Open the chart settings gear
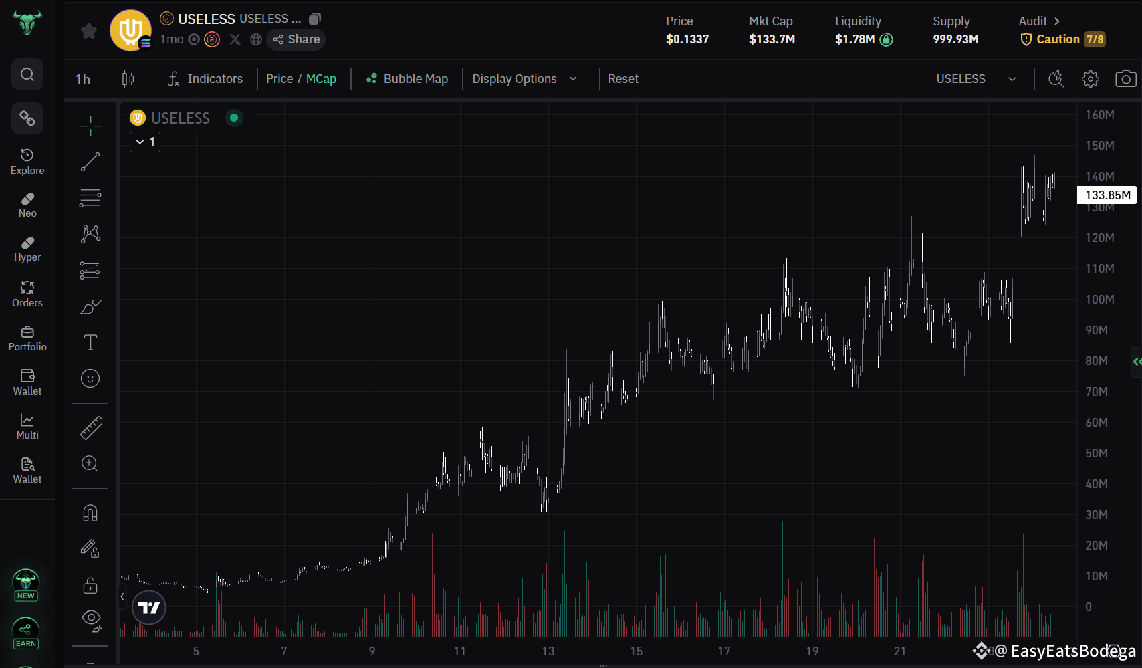1142x668 pixels. pos(1091,79)
